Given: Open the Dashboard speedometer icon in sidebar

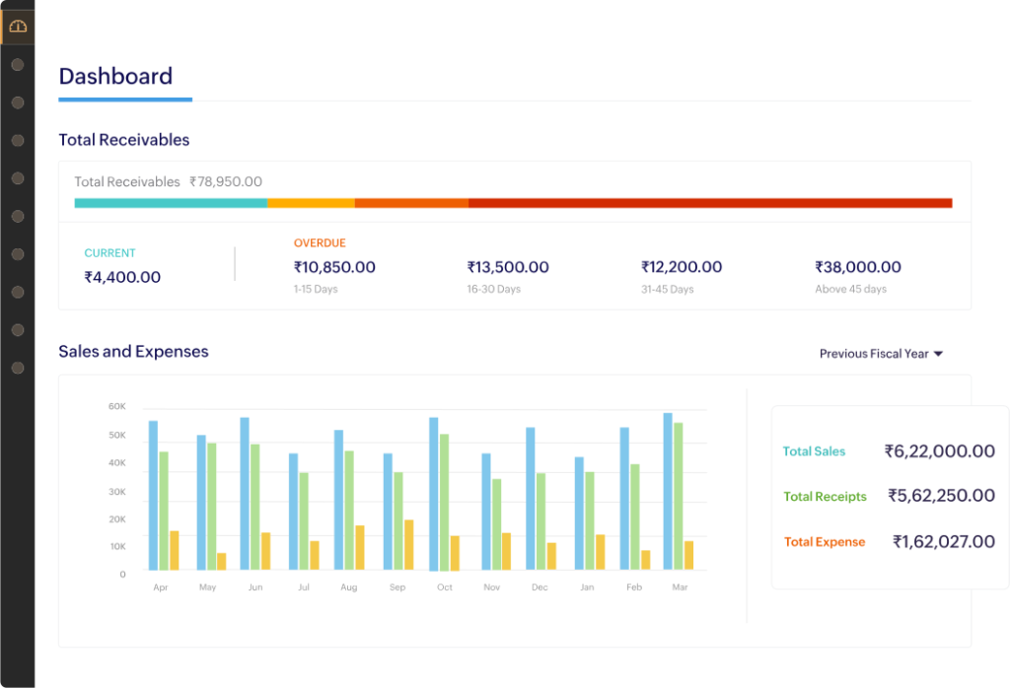Looking at the screenshot, I should 18,27.
